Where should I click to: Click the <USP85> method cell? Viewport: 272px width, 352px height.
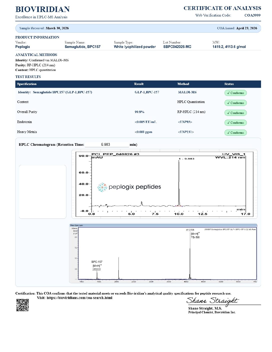click(185, 122)
